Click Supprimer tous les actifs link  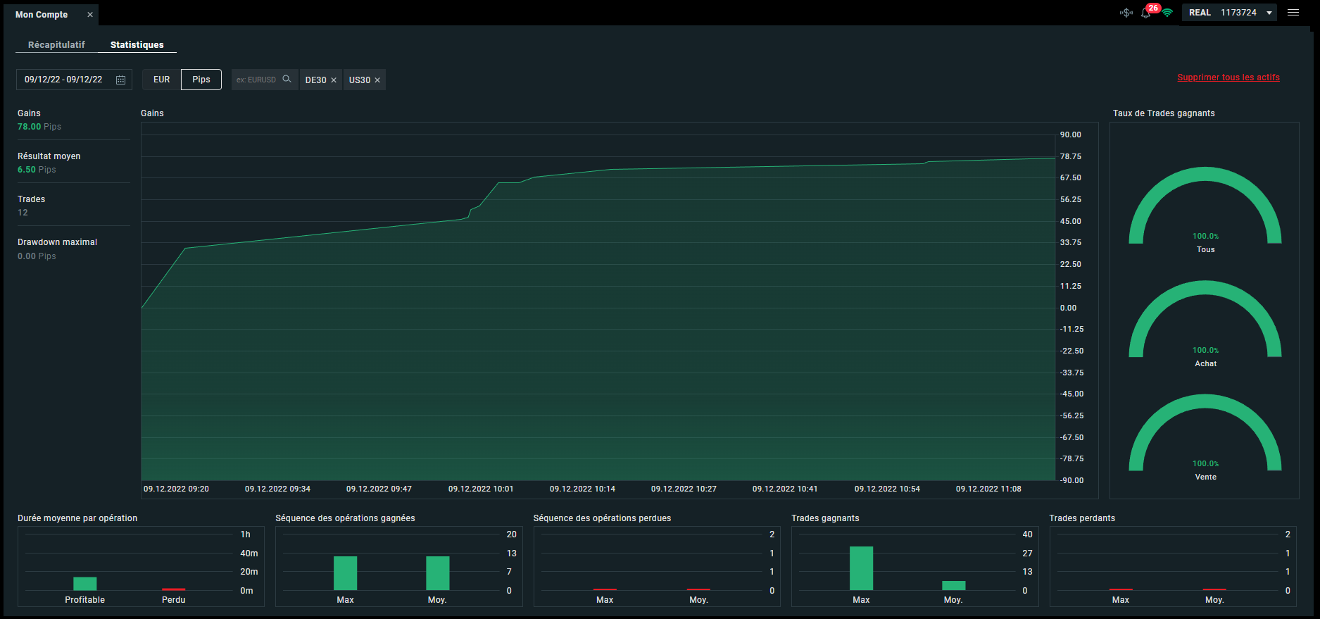[1228, 77]
